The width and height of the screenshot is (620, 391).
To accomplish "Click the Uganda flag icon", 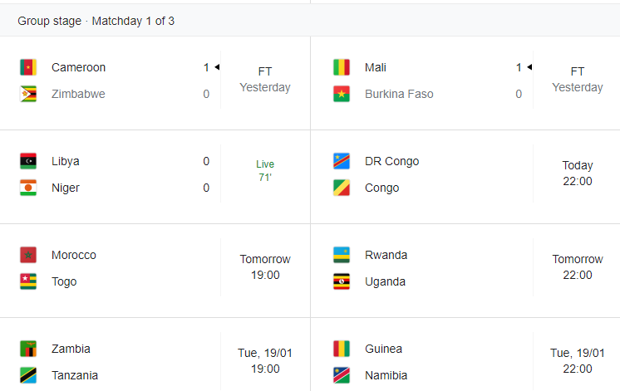I will (x=342, y=281).
